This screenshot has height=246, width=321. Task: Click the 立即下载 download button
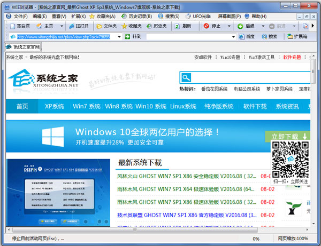tap(288, 136)
